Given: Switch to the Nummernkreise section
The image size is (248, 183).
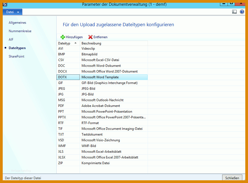Looking at the screenshot, I should 20,31.
